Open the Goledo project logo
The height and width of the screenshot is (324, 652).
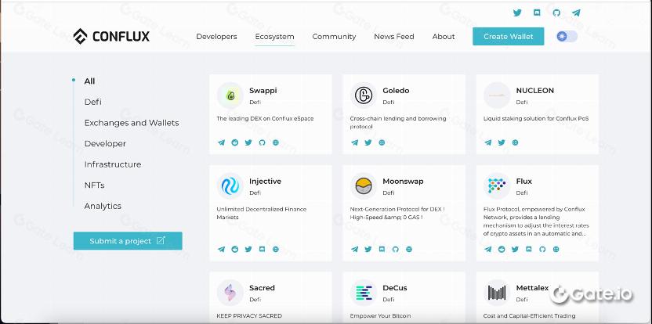click(x=364, y=95)
